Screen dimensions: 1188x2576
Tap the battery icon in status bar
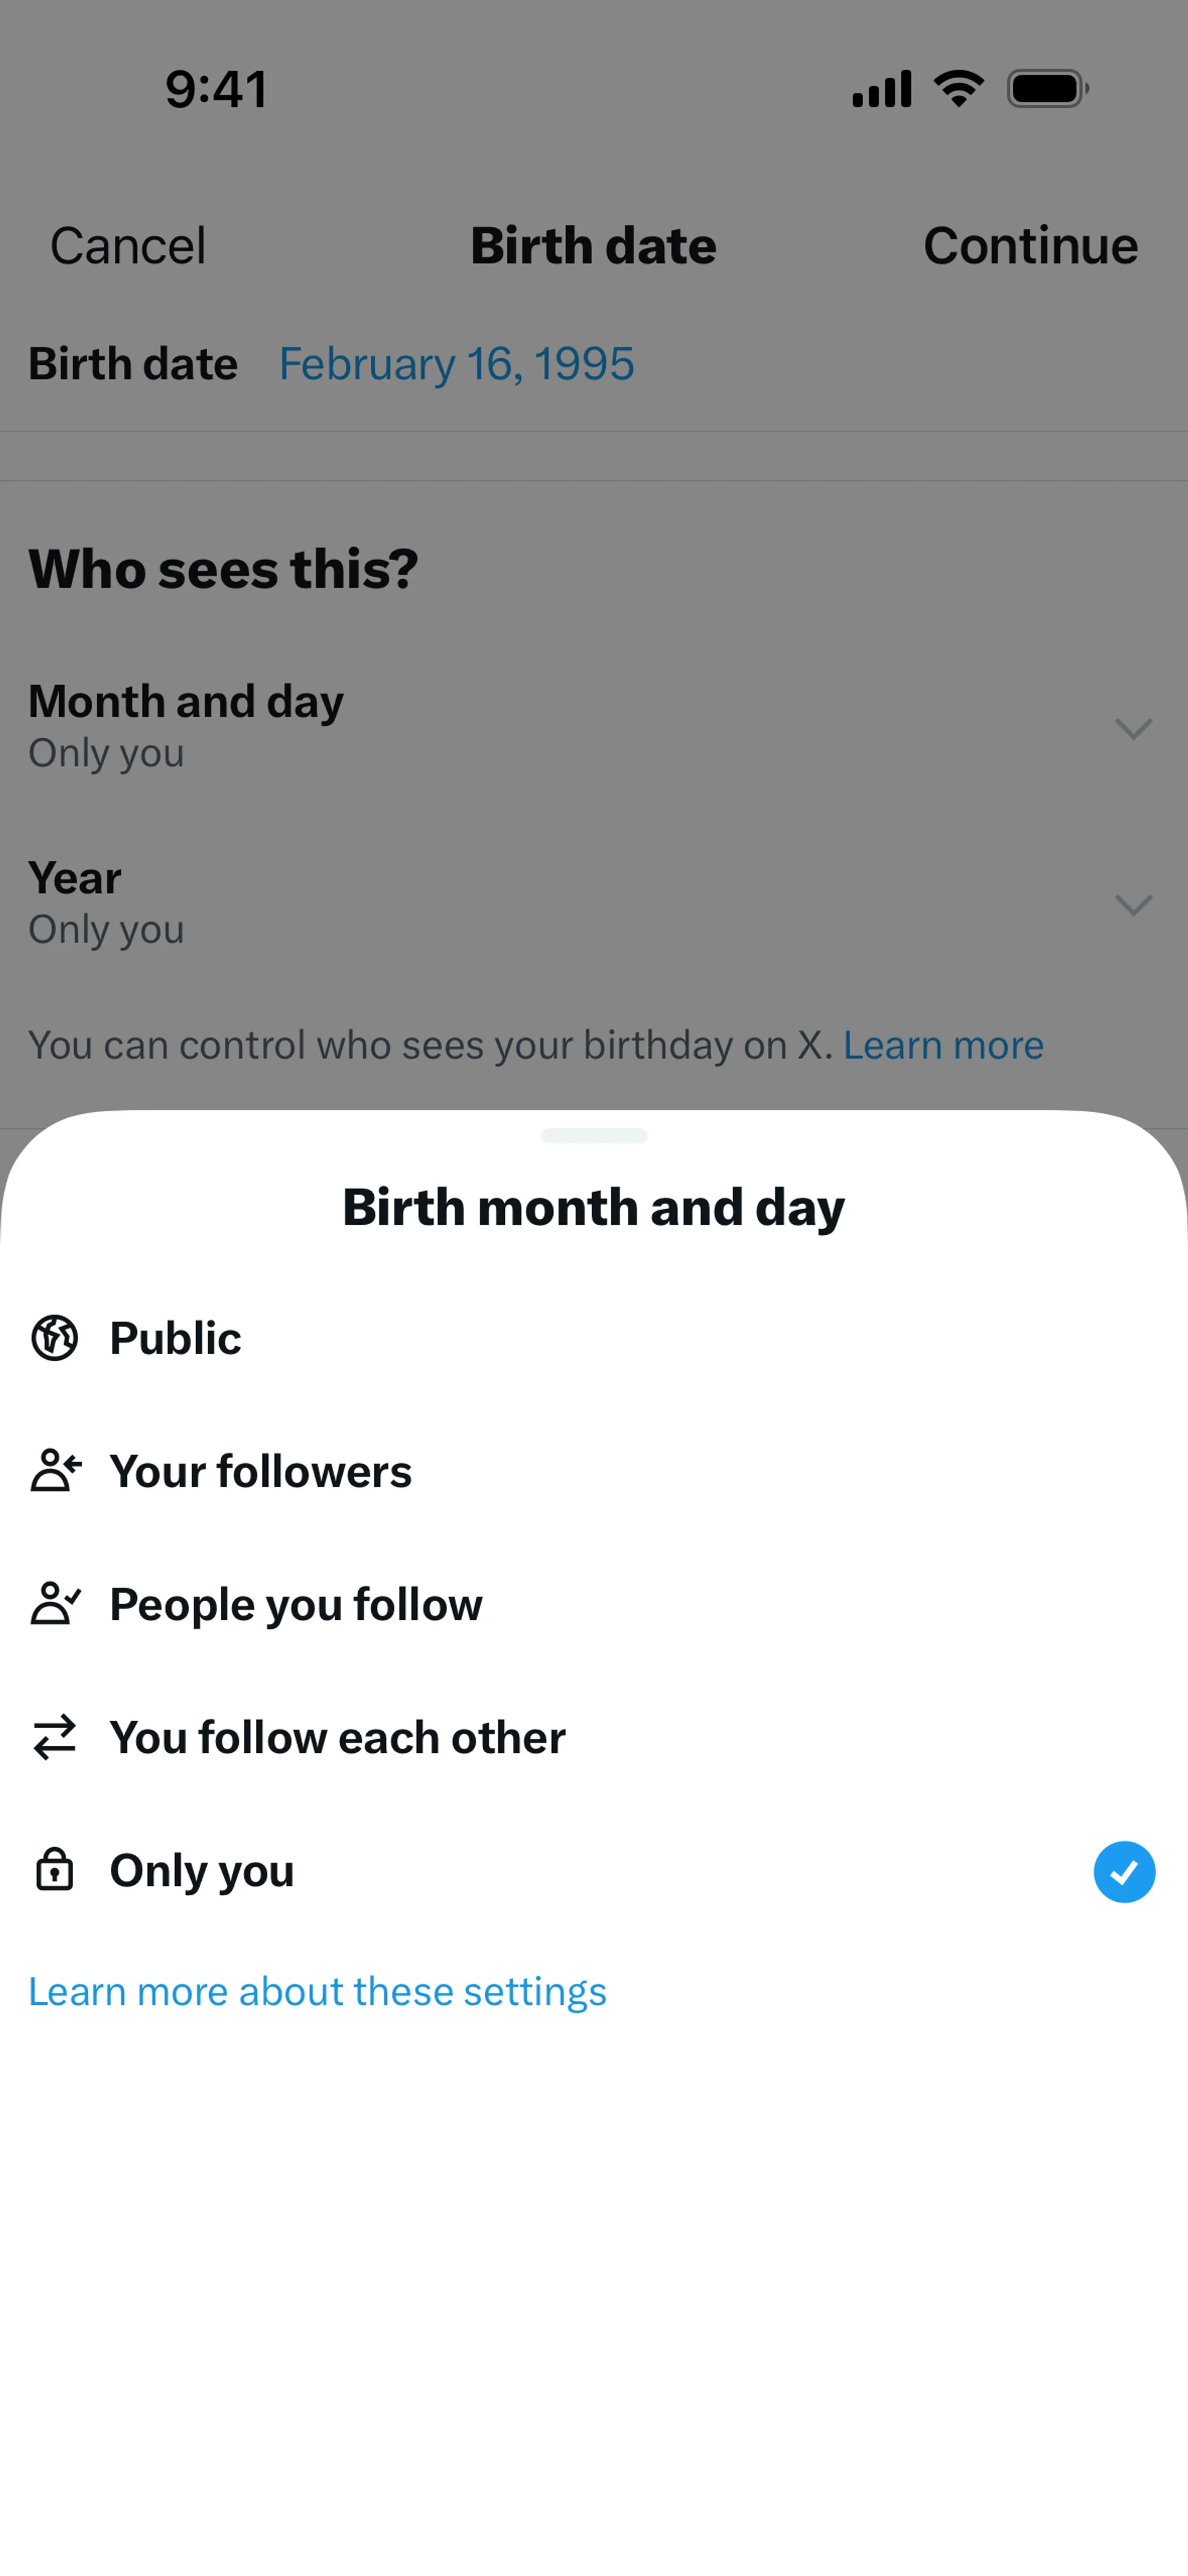(x=1048, y=89)
